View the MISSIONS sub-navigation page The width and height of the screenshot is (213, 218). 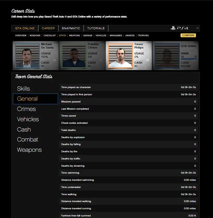pyautogui.click(x=35, y=35)
